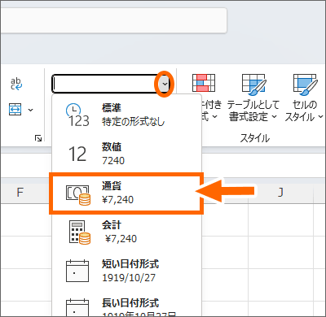Click the calendar icon for 短い日付形式
The image size is (326, 317).
[x=77, y=271]
